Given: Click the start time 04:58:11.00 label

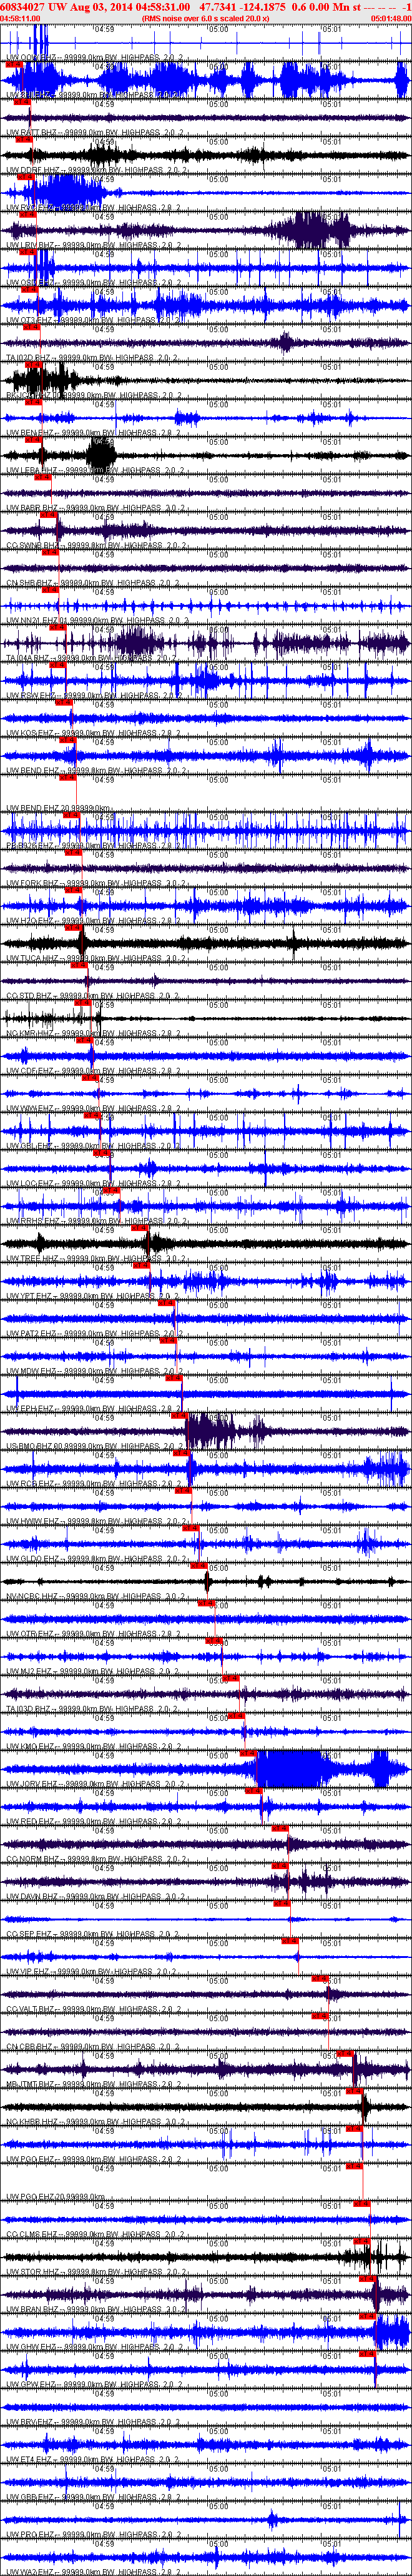Looking at the screenshot, I should pyautogui.click(x=21, y=18).
